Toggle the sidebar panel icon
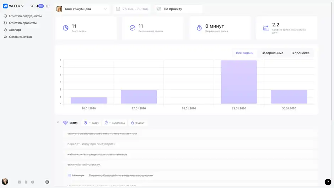Screen dimensions: 334x188 pos(48,6)
